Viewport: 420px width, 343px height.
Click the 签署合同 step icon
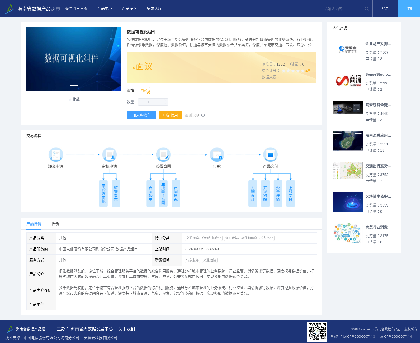(x=163, y=155)
